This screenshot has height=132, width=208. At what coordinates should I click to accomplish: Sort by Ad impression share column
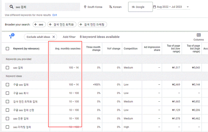(x=152, y=48)
